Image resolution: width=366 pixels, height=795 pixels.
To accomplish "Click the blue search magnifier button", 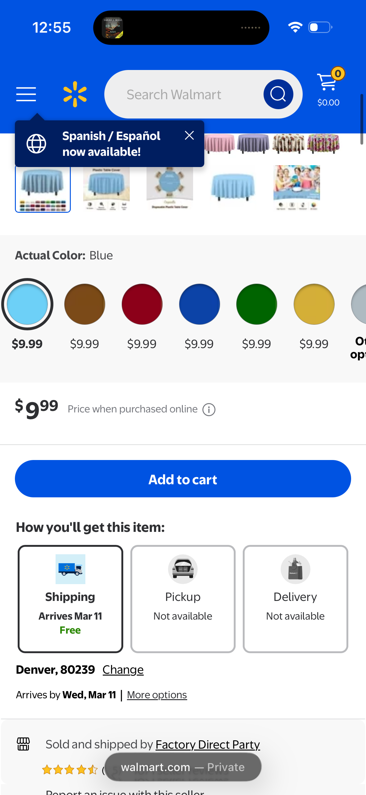I will click(x=278, y=94).
